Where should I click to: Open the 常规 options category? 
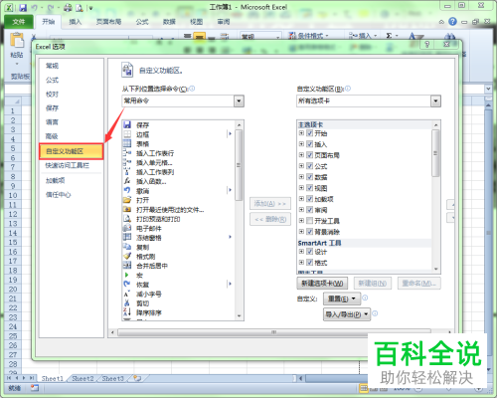[x=52, y=66]
